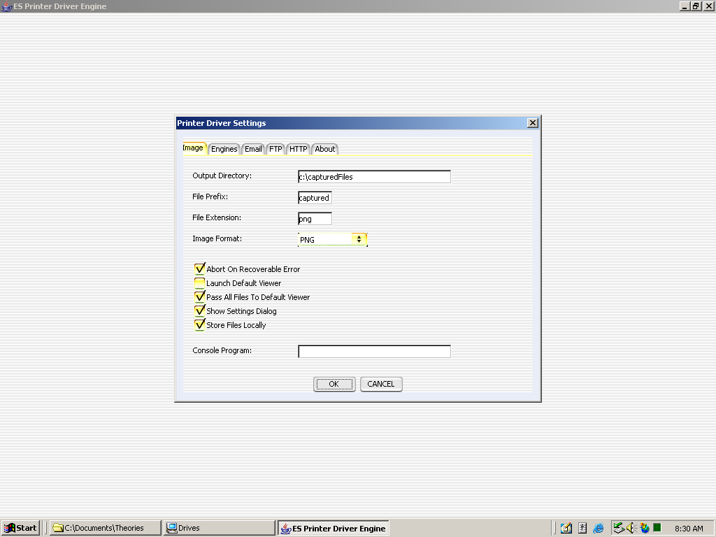Switch to Drives window in the taskbar
The width and height of the screenshot is (716, 537).
(x=219, y=528)
